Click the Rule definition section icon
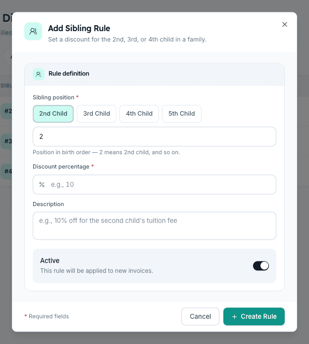309x344 pixels. [x=39, y=74]
